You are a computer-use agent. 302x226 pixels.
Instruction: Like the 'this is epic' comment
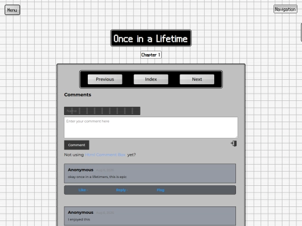pyautogui.click(x=83, y=190)
